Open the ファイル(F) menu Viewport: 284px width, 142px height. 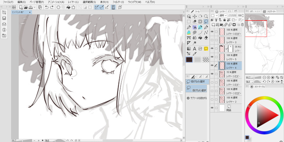pos(8,2)
